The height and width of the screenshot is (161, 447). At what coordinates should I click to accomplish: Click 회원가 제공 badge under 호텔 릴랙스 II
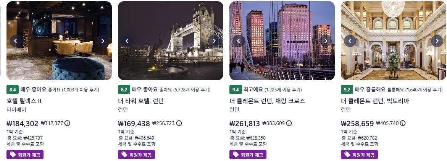[25, 155]
